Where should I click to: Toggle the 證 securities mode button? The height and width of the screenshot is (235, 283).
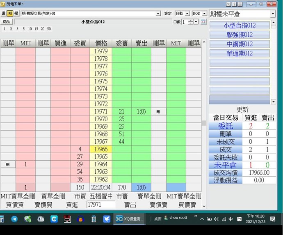4,14
